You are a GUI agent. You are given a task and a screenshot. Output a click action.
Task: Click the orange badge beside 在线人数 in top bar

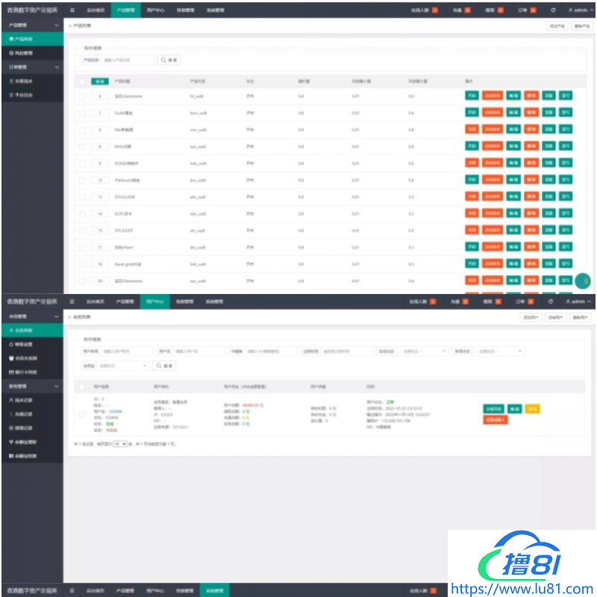point(434,10)
